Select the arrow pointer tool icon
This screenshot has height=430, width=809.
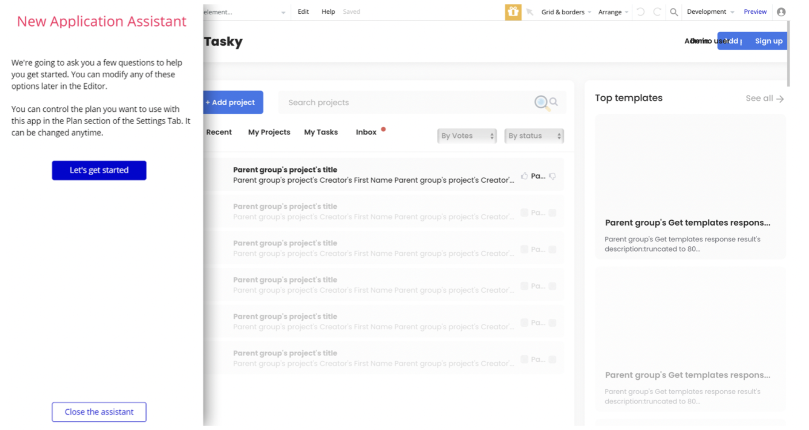pyautogui.click(x=530, y=12)
